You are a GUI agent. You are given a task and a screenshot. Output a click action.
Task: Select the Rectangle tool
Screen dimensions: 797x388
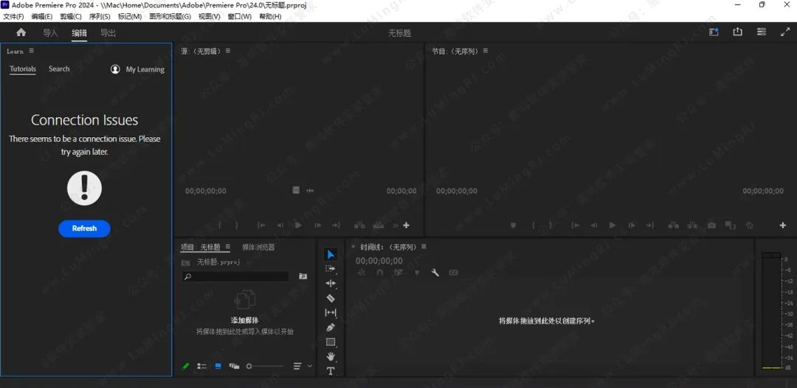[x=331, y=342]
